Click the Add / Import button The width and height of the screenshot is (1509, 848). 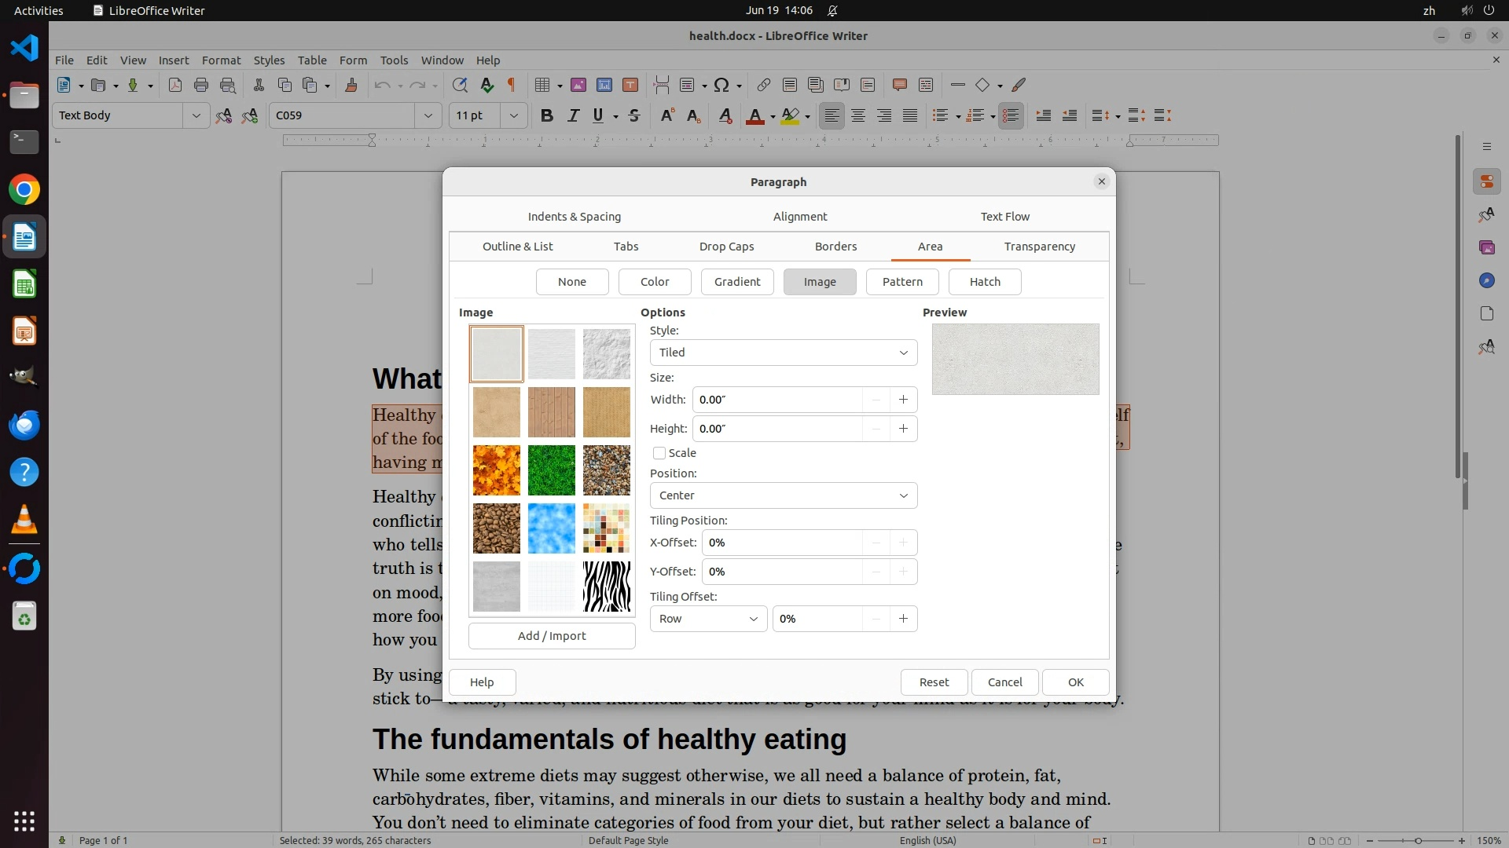(552, 636)
